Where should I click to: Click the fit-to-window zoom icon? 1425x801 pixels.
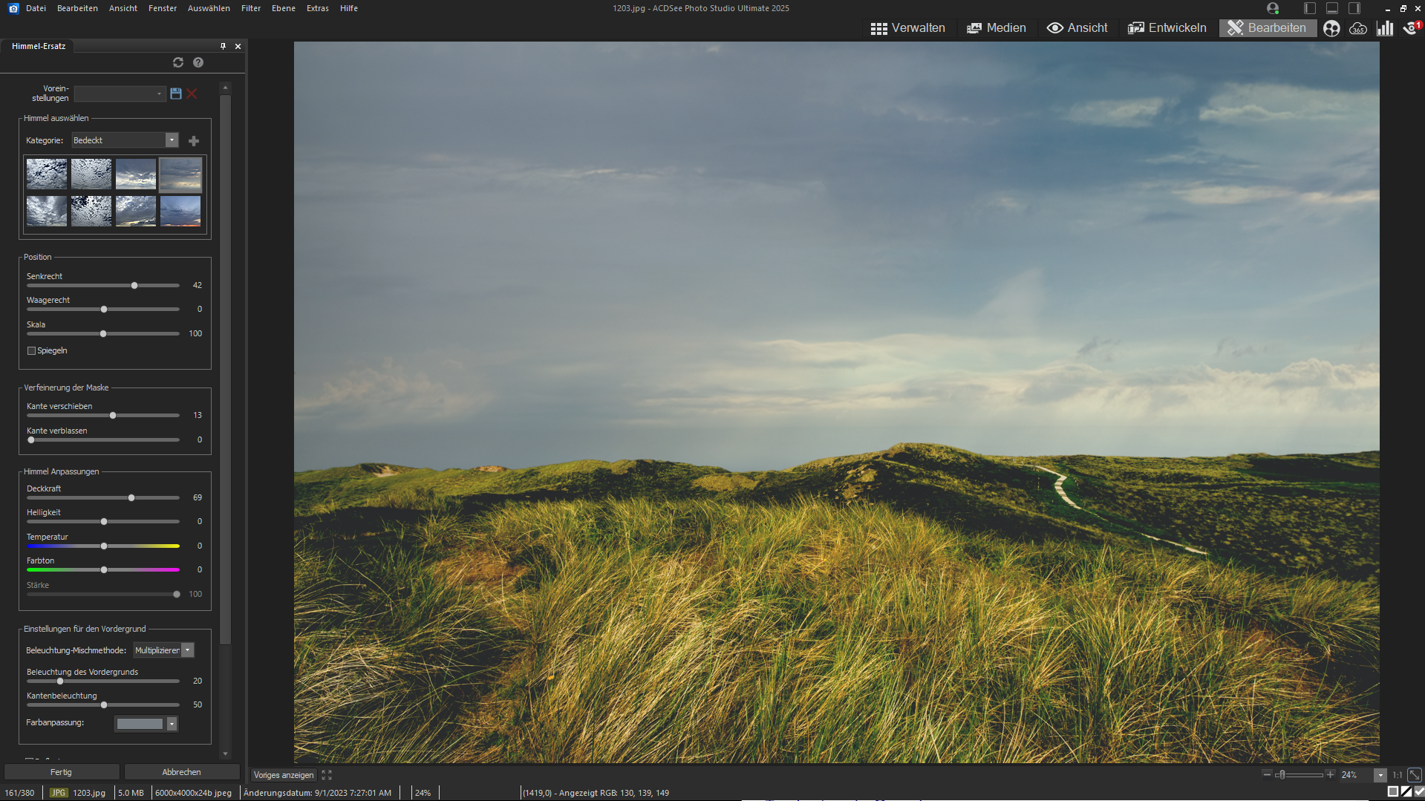click(1415, 774)
